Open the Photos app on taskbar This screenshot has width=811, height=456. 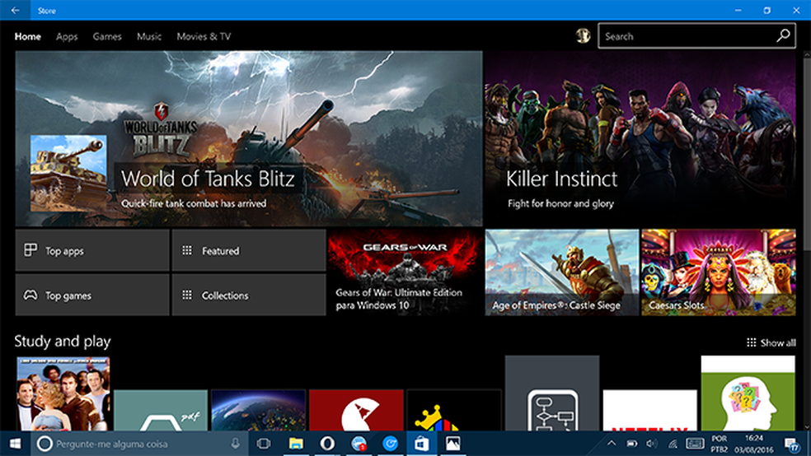(453, 444)
